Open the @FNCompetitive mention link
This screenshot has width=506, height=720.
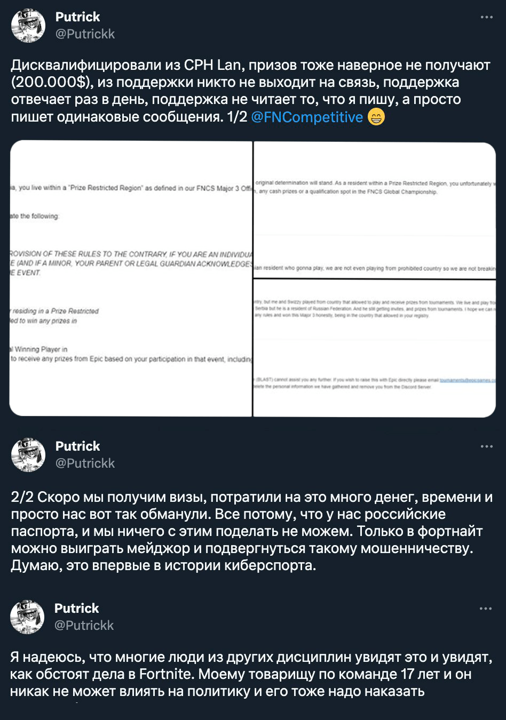coord(306,117)
